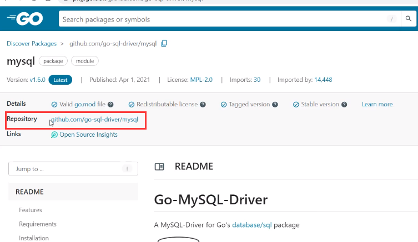Open the go.mod link in Details

click(85, 104)
